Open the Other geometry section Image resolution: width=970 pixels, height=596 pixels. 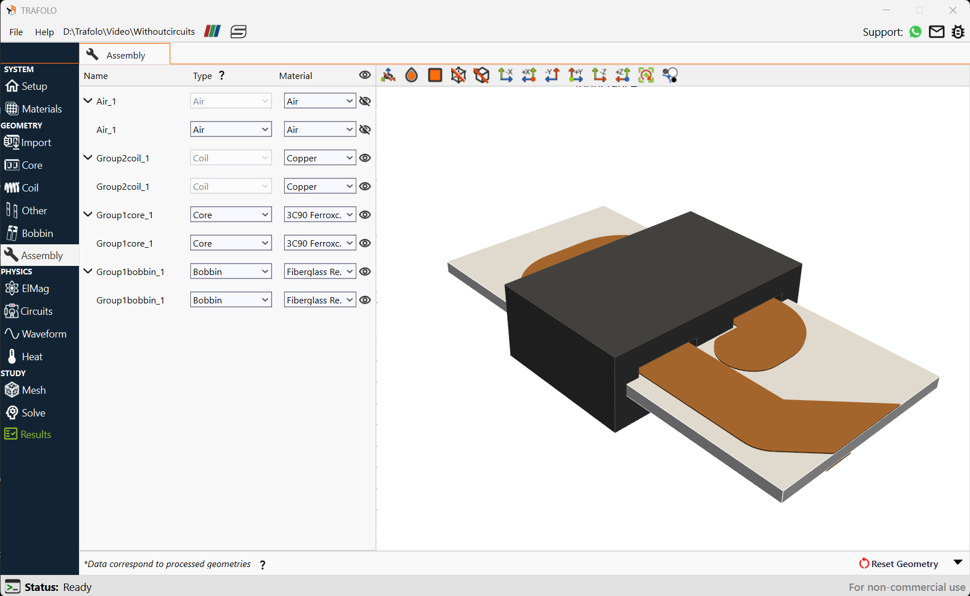(x=39, y=210)
